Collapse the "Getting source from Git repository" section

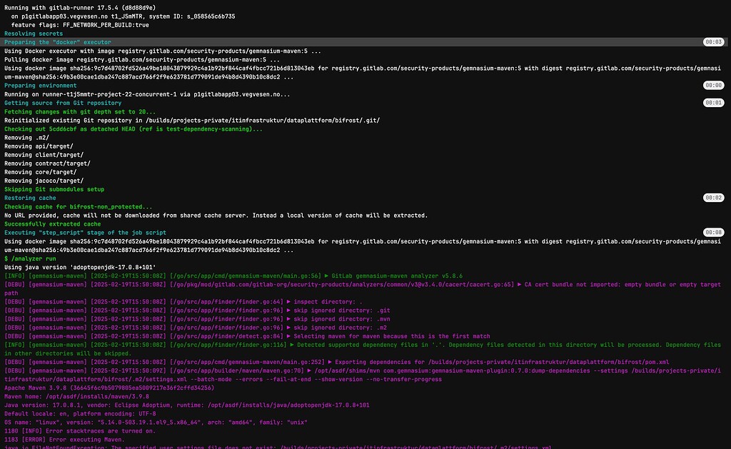pos(61,103)
